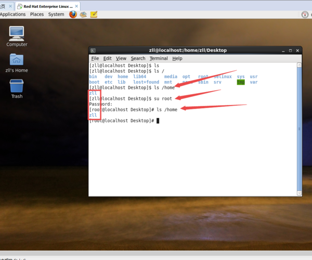
Task: Open the System panel menu
Action: (x=56, y=14)
